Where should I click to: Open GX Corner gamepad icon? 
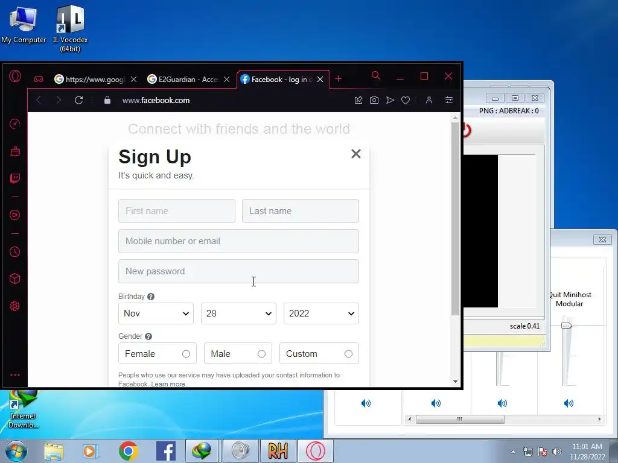click(39, 79)
